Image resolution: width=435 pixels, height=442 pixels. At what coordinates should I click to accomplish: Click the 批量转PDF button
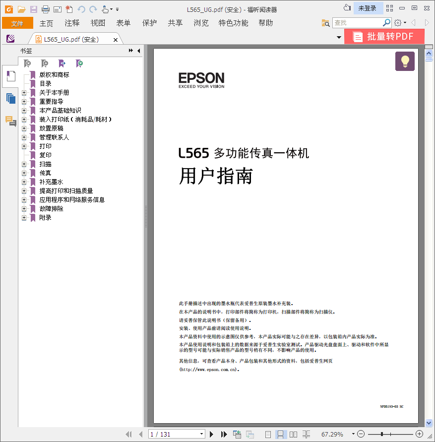pos(384,37)
